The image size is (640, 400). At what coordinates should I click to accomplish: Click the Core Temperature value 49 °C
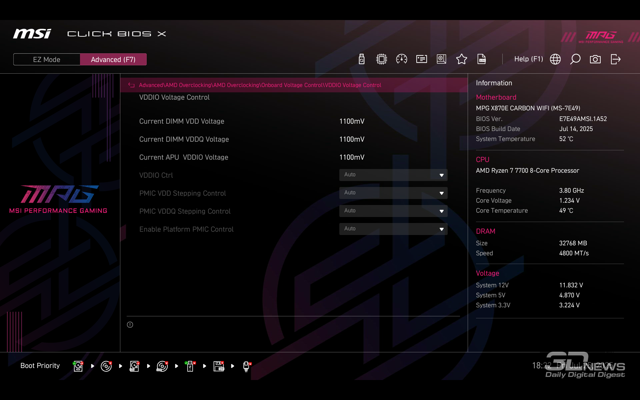pos(566,211)
